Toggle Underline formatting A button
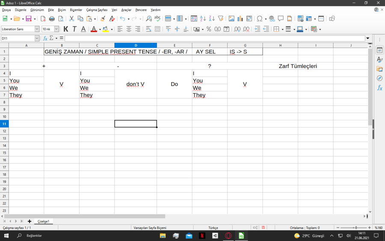The height and width of the screenshot is (241, 385). tap(83, 29)
